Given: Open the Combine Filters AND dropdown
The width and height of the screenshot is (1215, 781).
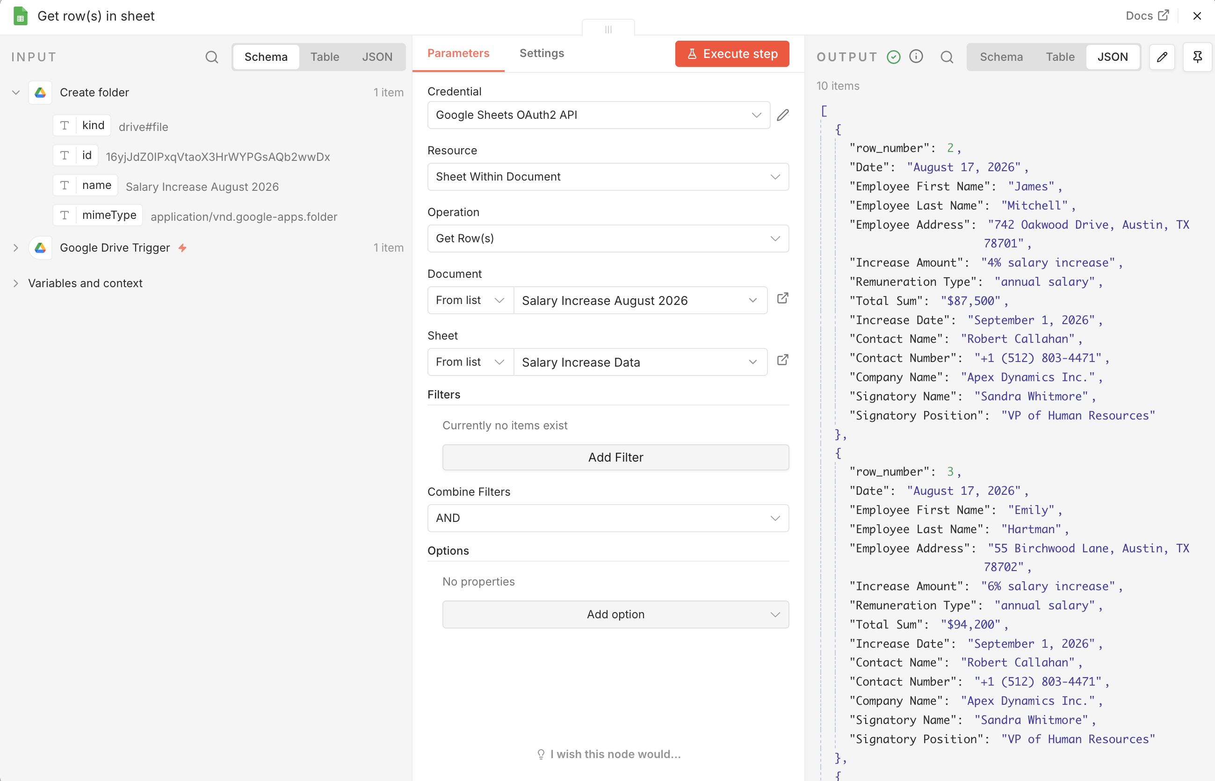Looking at the screenshot, I should (608, 518).
